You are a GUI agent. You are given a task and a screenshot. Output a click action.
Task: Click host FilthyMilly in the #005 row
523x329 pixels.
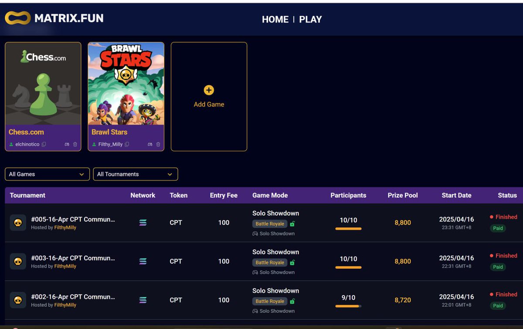point(65,228)
